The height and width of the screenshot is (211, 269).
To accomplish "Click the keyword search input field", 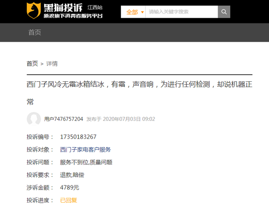I will coord(181,12).
